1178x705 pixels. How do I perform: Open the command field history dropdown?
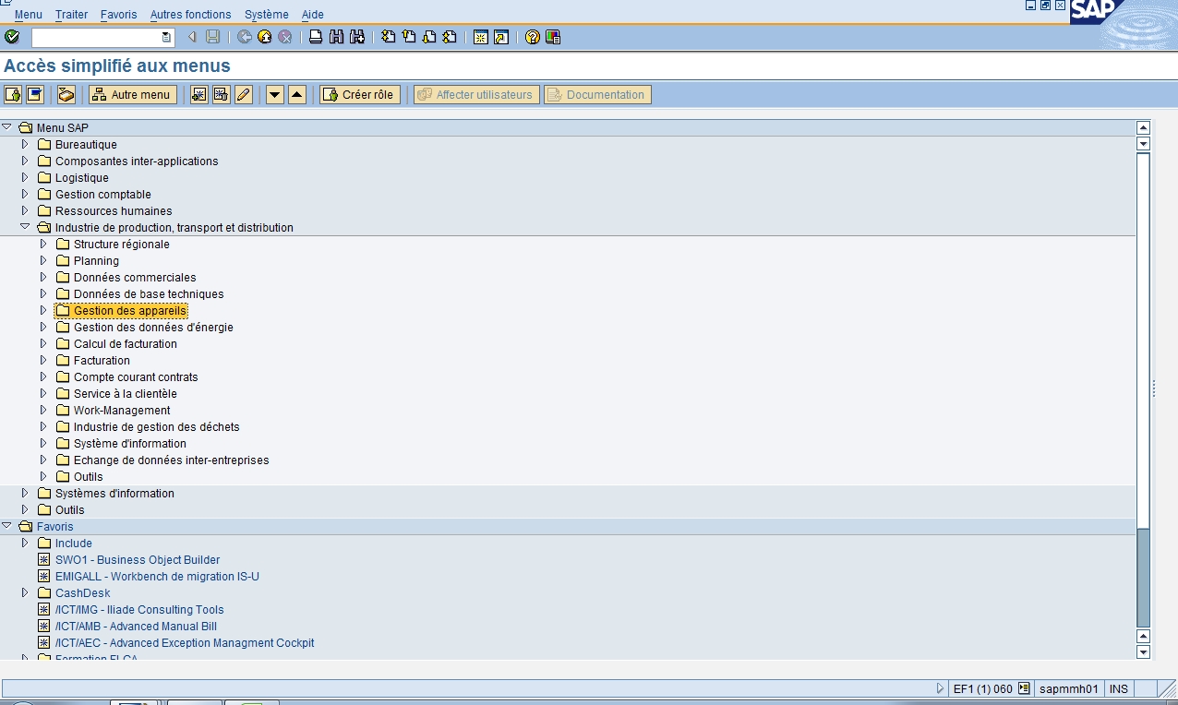pos(166,37)
